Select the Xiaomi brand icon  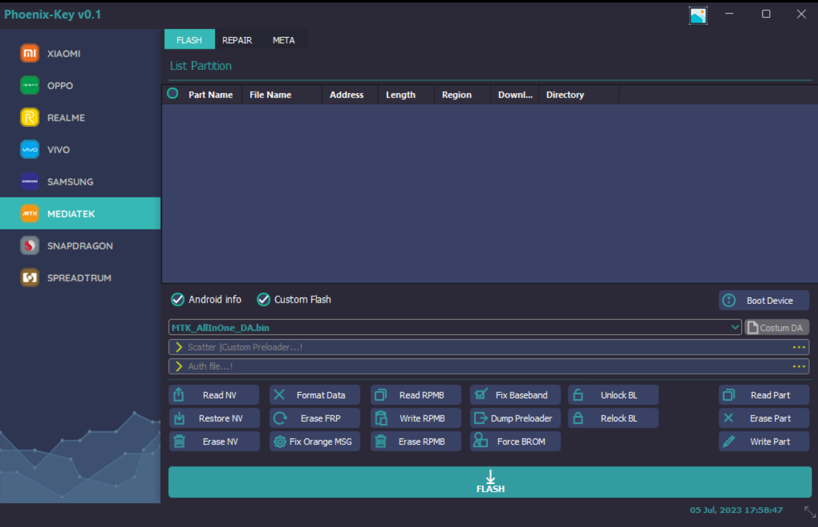click(x=30, y=54)
